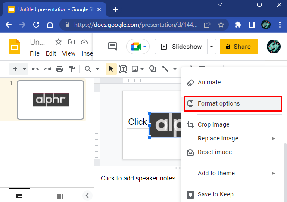
Task: Click the yellow Share button
Action: pyautogui.click(x=239, y=47)
